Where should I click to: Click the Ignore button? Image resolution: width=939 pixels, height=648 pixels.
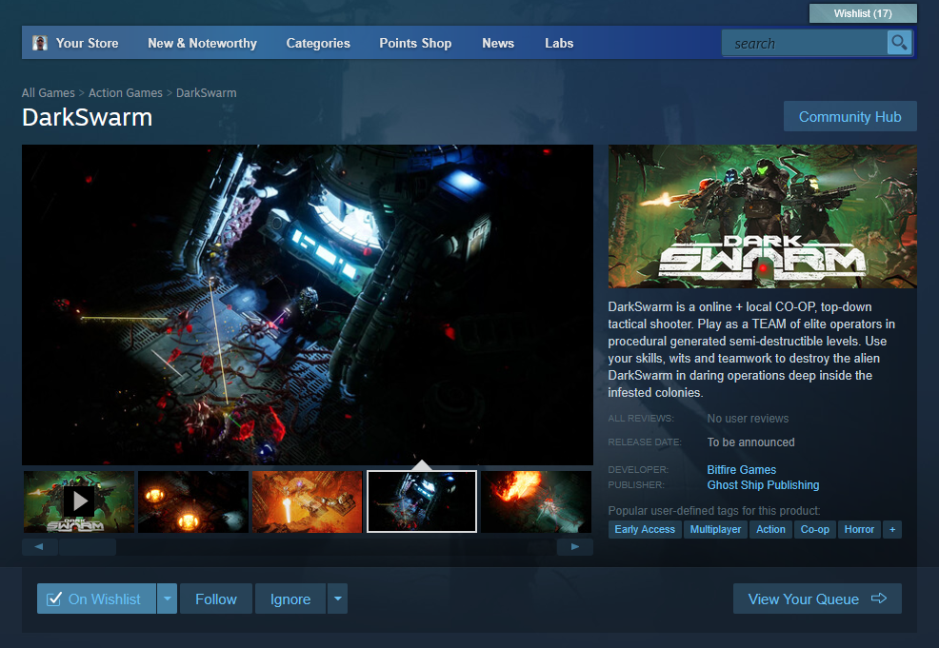pyautogui.click(x=290, y=599)
